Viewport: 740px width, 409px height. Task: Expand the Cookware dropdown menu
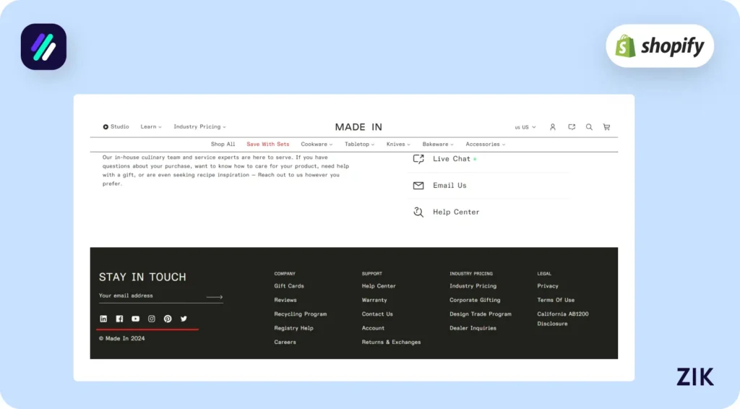[x=317, y=145]
